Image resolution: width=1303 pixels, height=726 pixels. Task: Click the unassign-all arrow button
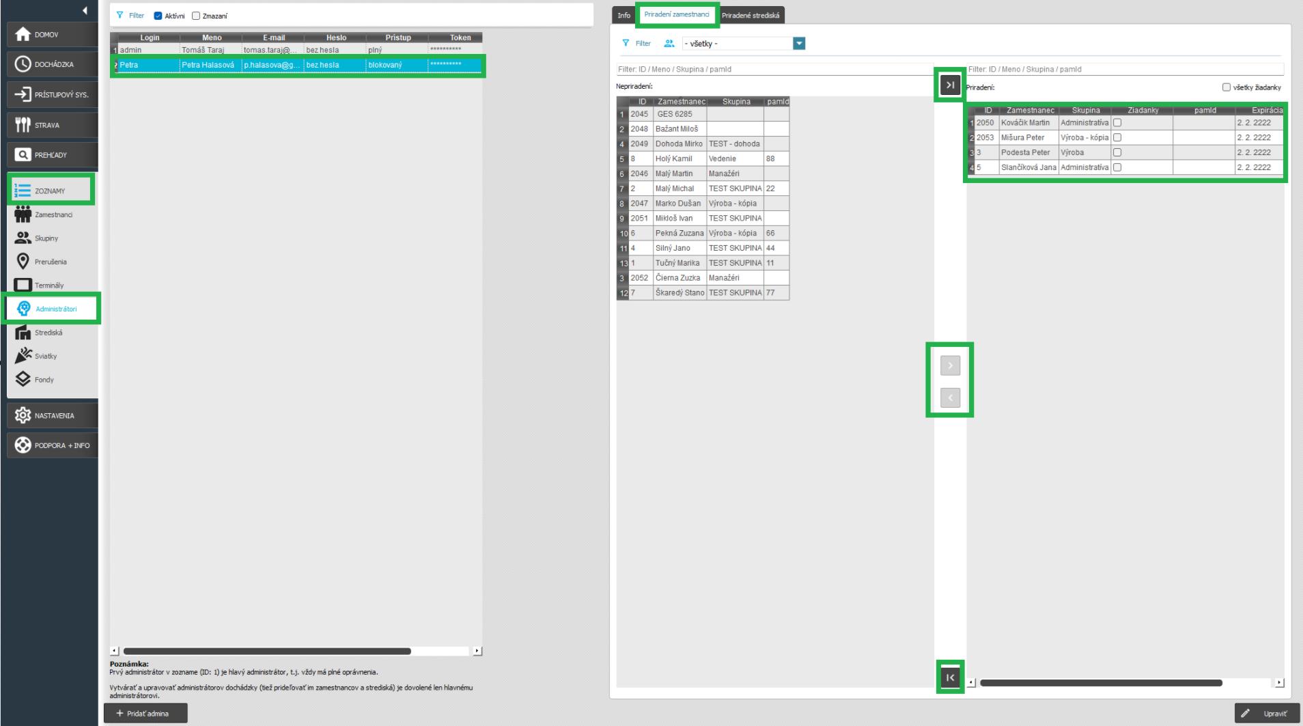coord(950,678)
